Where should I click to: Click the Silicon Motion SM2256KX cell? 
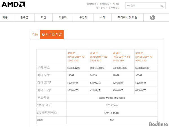pyautogui.click(x=112, y=98)
